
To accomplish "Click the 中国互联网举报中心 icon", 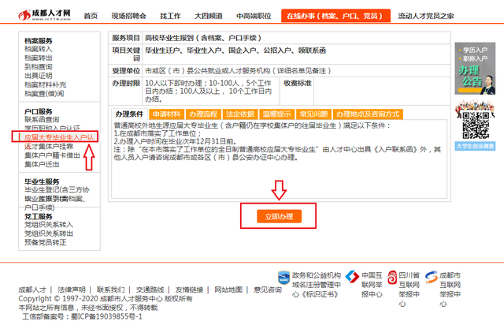I will [352, 277].
